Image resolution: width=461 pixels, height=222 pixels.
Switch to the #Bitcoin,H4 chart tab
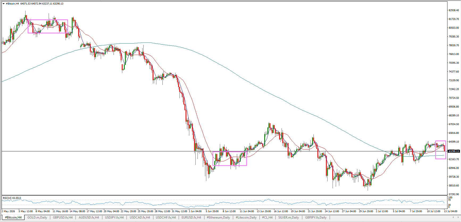pyautogui.click(x=13, y=217)
